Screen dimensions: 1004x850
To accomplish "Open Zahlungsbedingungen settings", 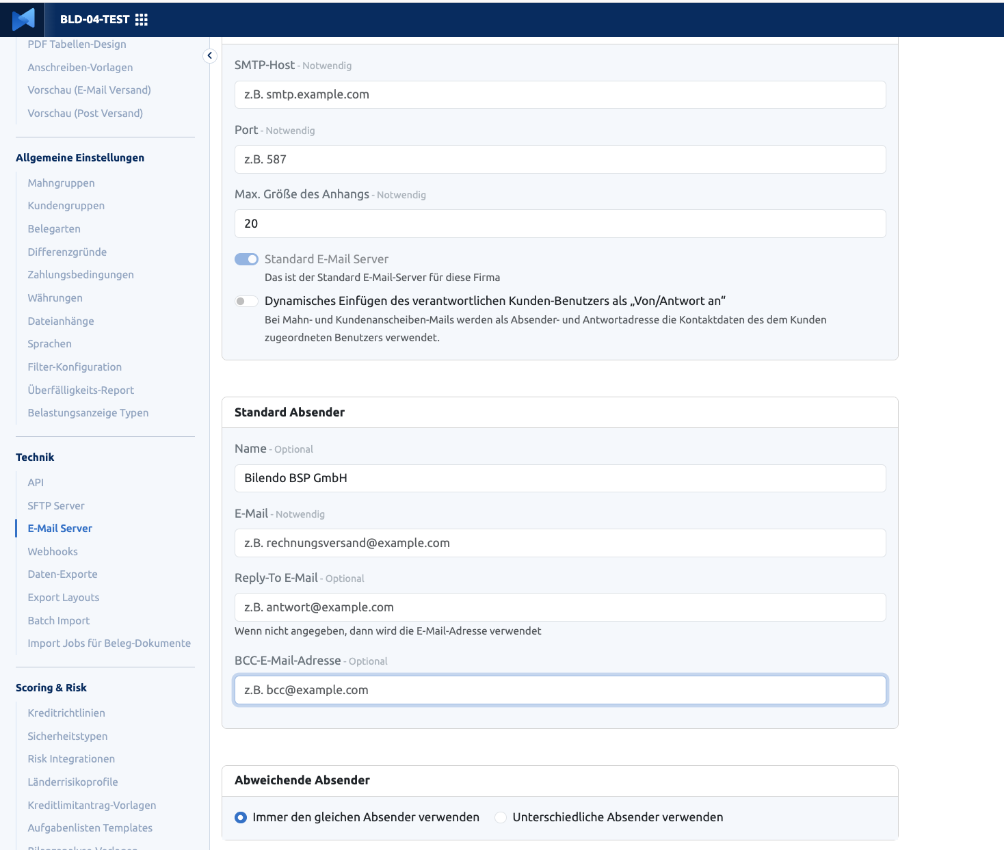I will (81, 275).
